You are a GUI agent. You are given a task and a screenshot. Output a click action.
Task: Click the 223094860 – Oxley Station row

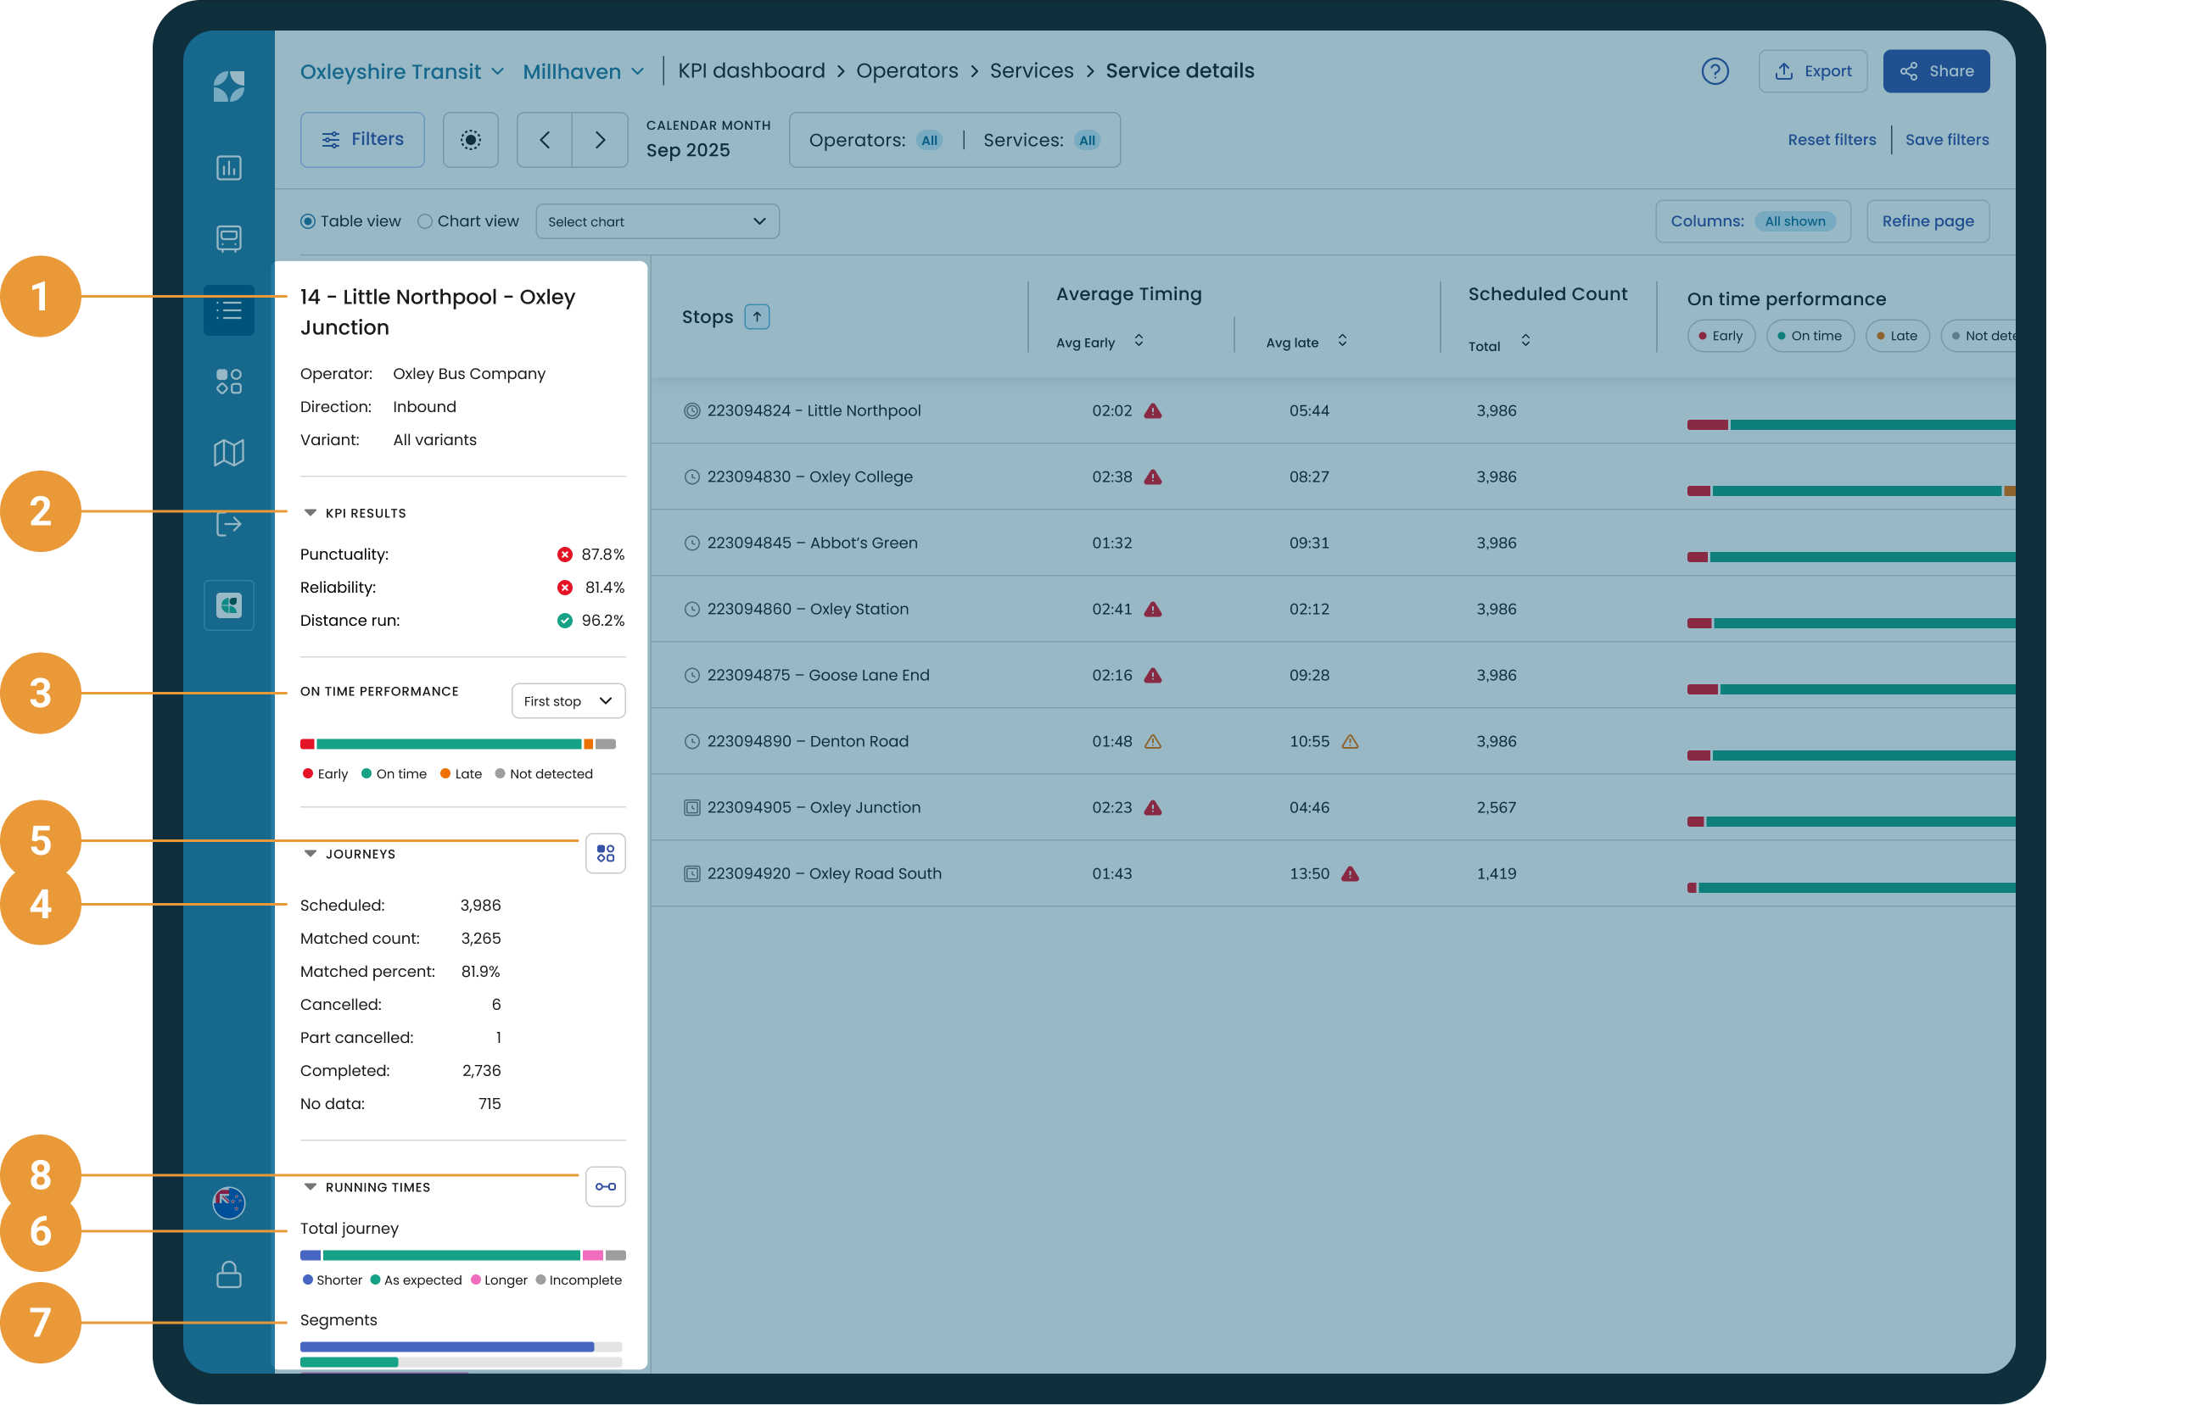point(1332,609)
